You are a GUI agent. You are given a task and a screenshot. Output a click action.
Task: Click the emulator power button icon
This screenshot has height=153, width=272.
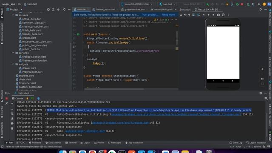click(x=181, y=15)
